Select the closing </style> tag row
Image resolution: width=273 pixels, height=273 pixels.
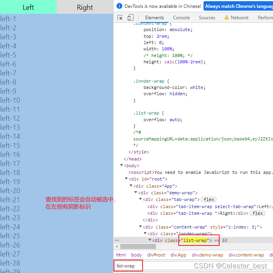click(139, 152)
